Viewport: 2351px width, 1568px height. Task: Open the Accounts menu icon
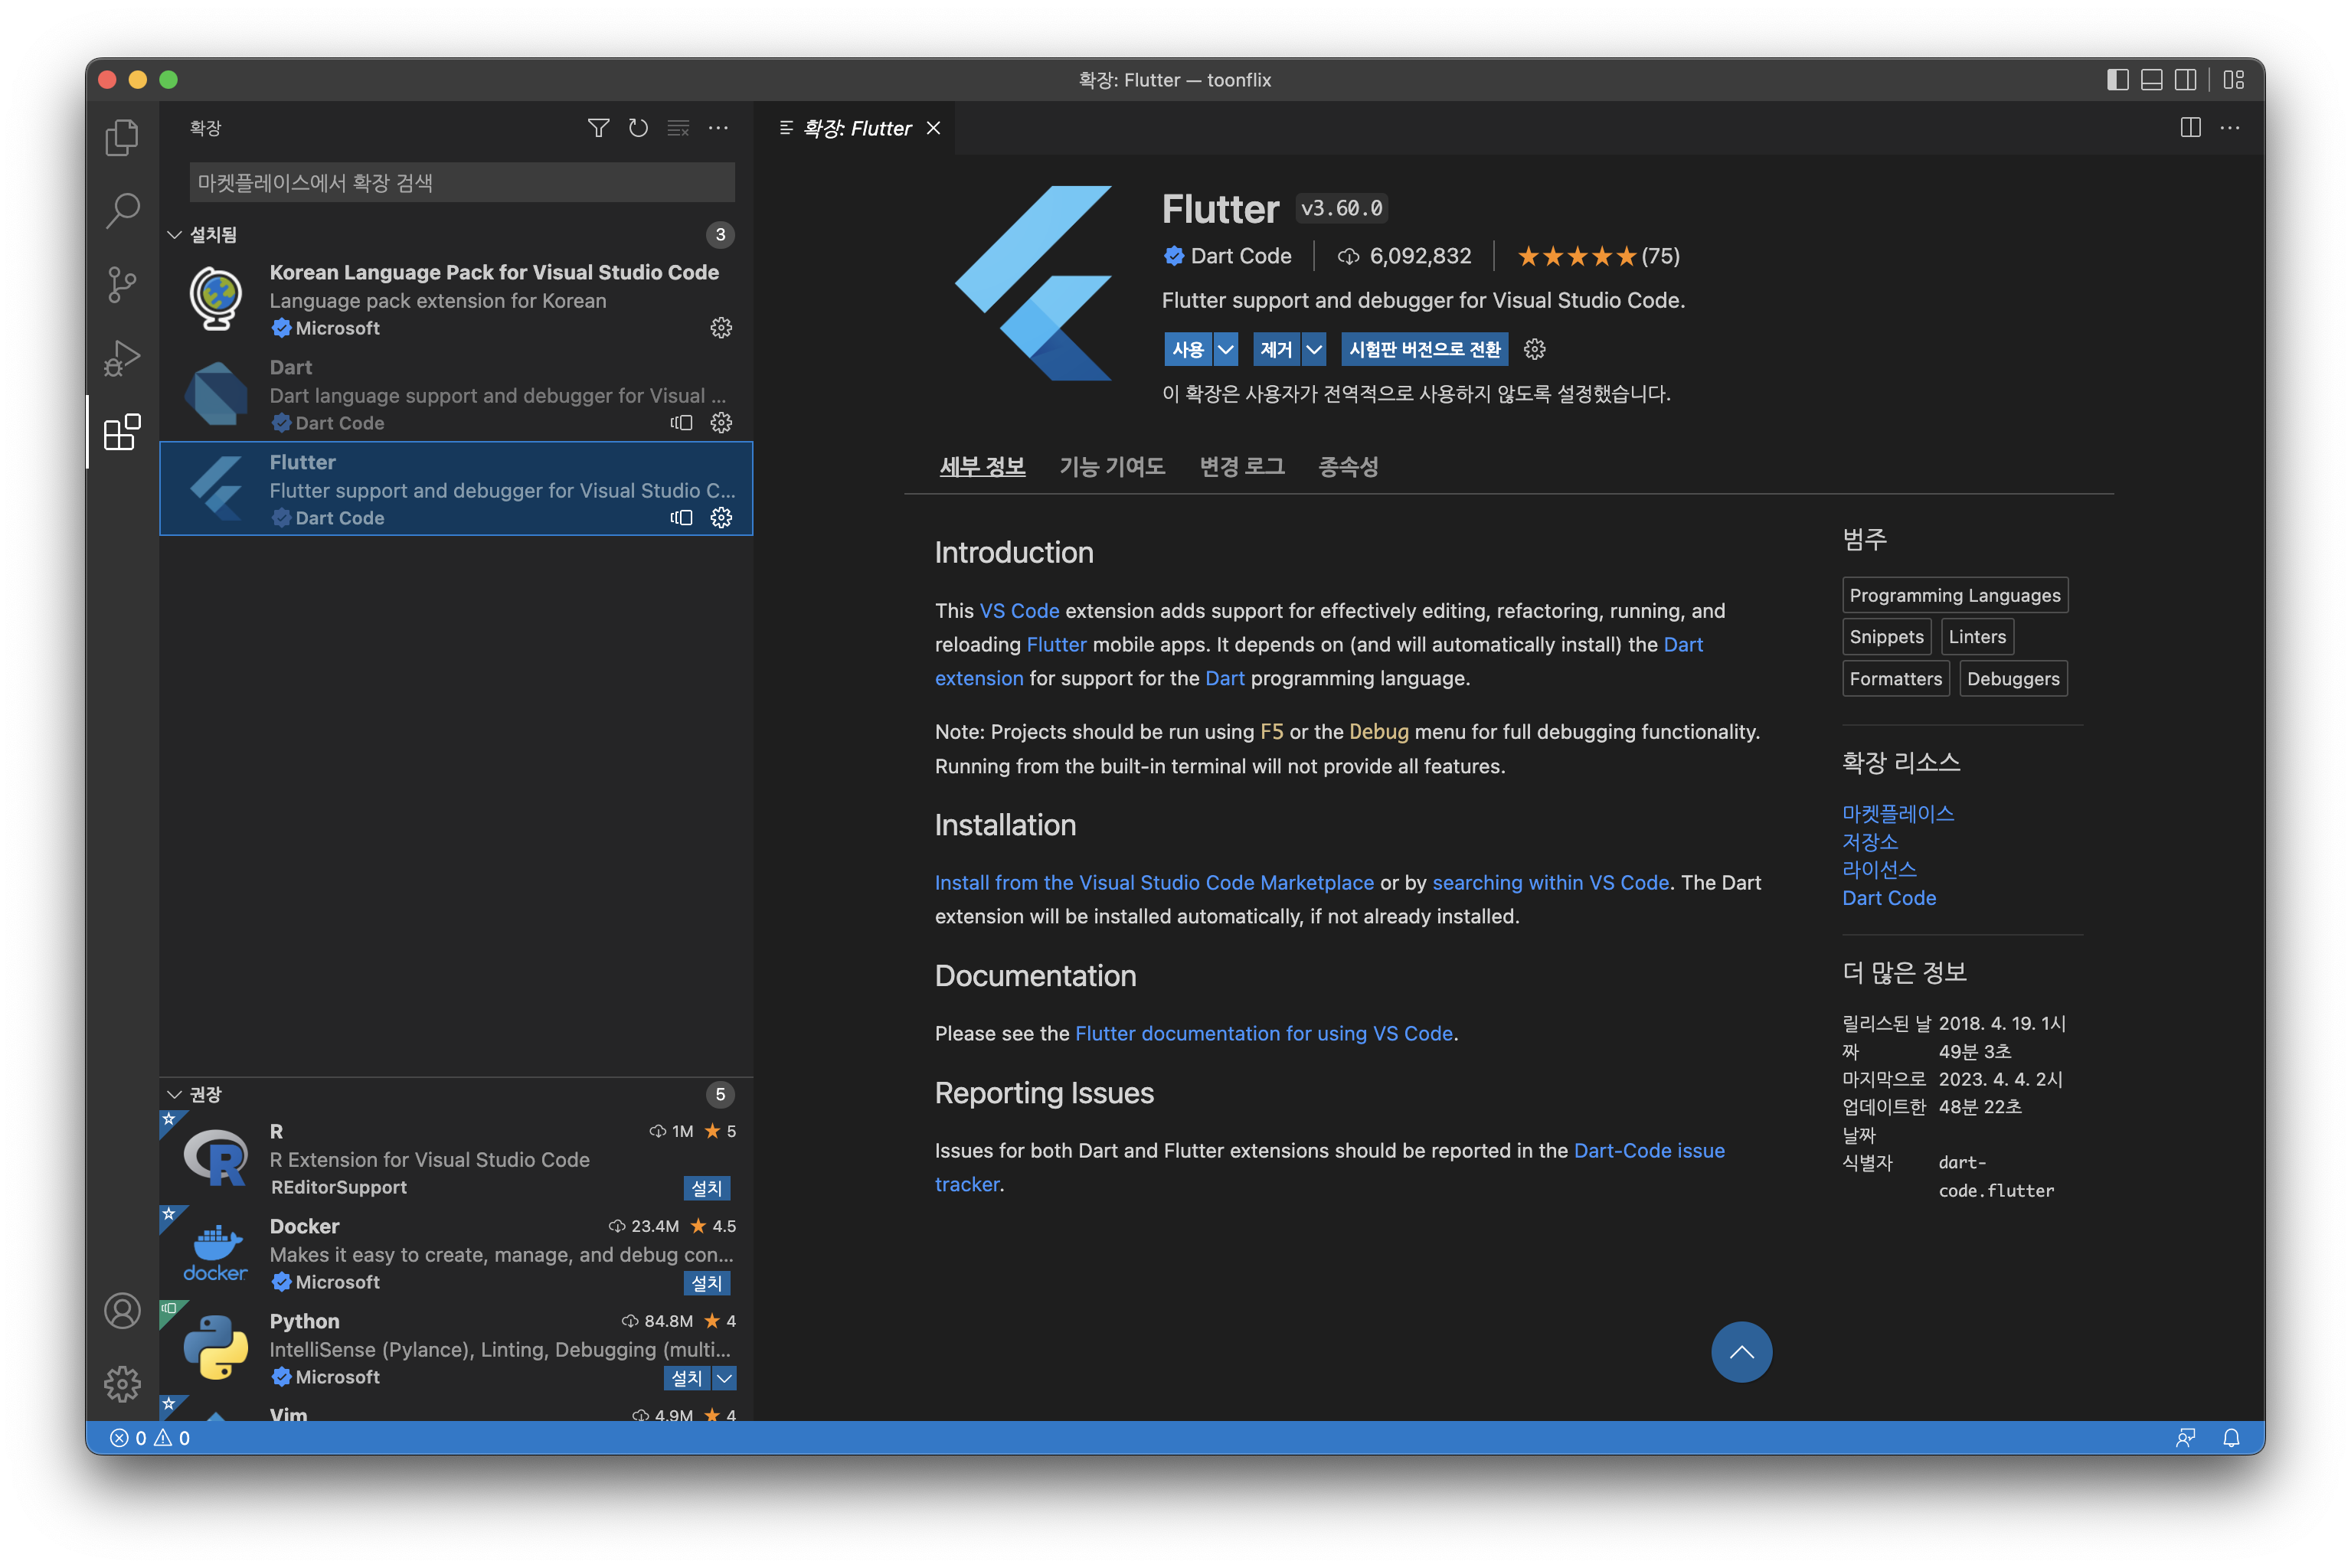pyautogui.click(x=122, y=1310)
